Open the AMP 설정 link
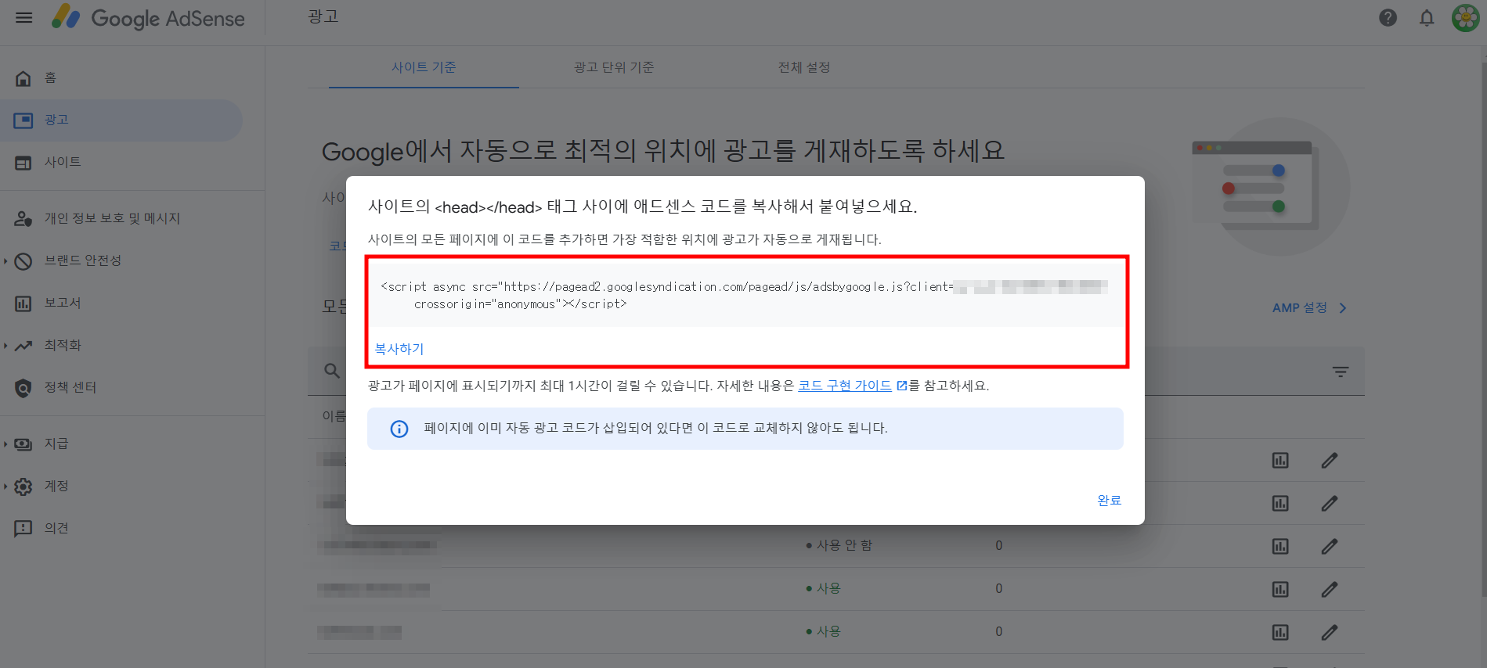 point(1309,308)
